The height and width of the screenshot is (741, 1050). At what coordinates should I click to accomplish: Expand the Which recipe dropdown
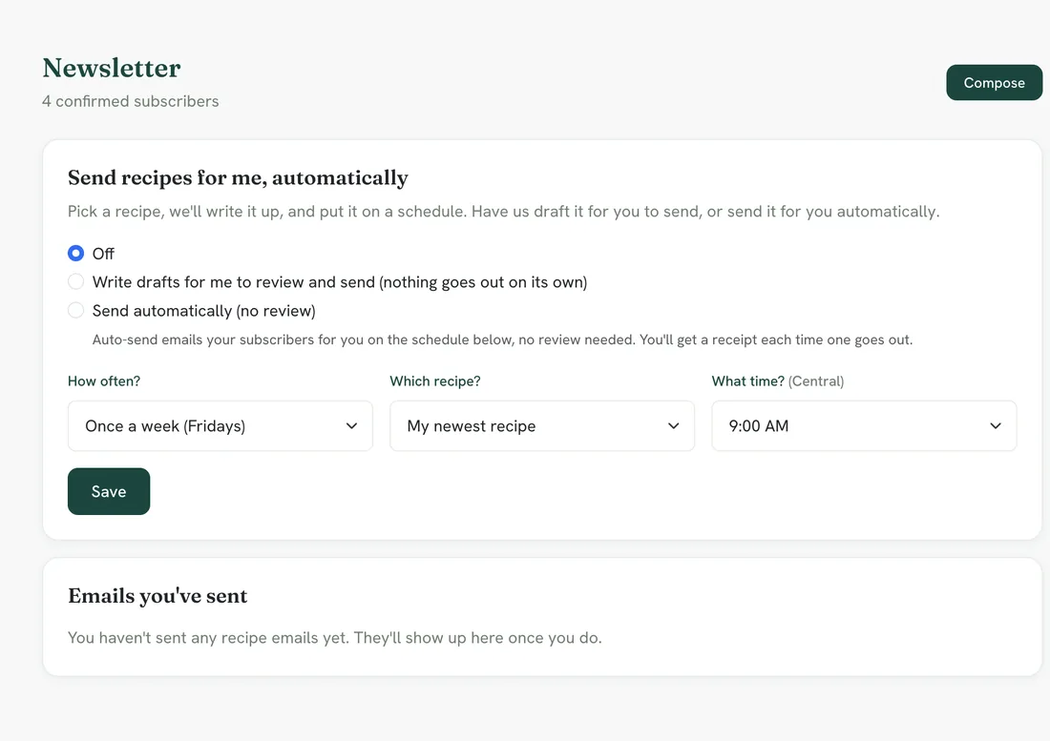[542, 426]
